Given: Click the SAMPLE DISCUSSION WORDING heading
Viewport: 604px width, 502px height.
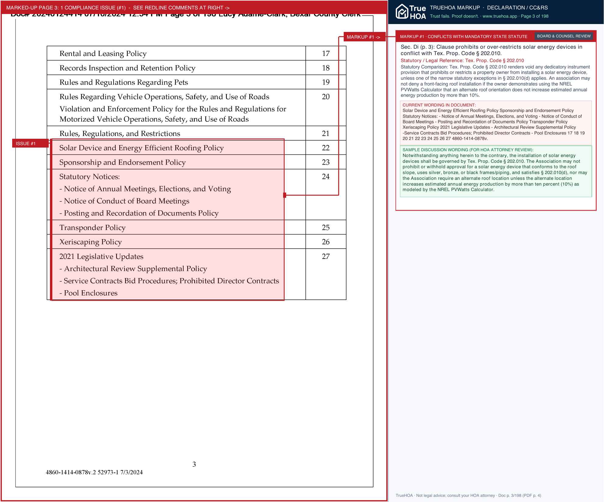Looking at the screenshot, I should pyautogui.click(x=468, y=150).
